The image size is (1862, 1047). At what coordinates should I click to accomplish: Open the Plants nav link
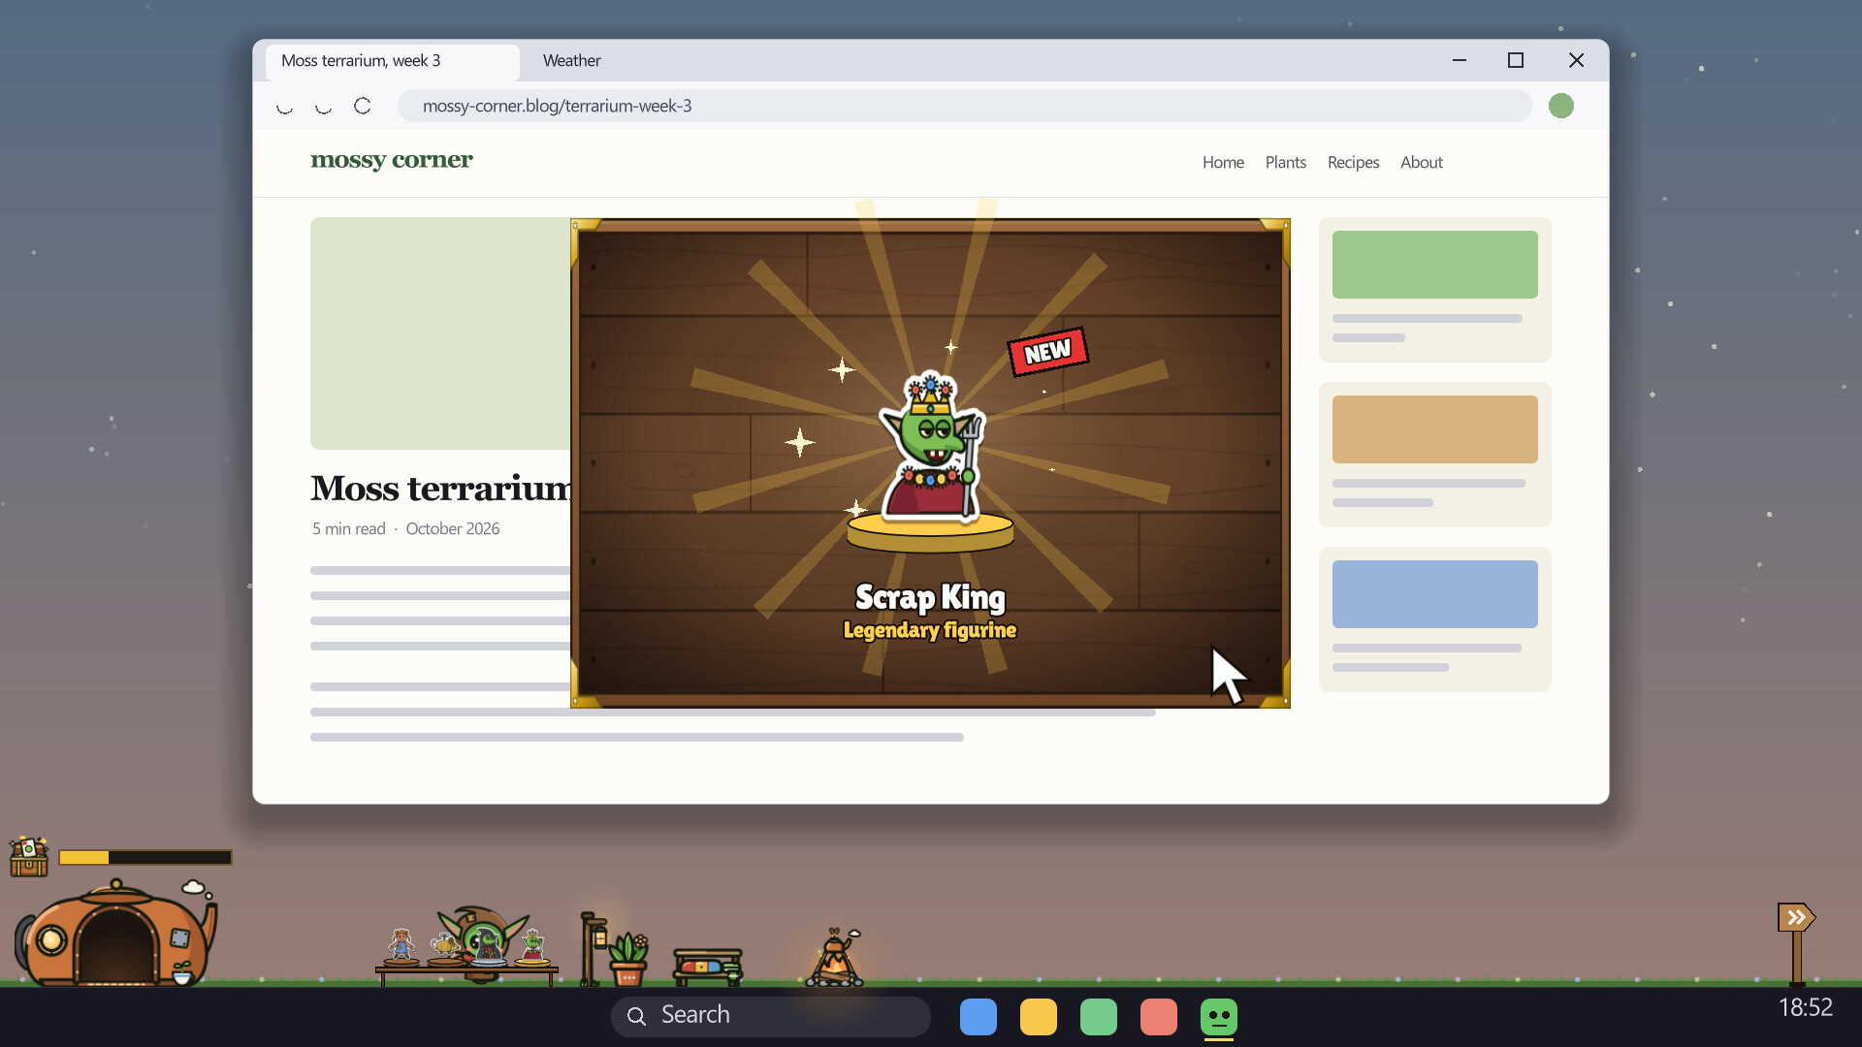1286,162
